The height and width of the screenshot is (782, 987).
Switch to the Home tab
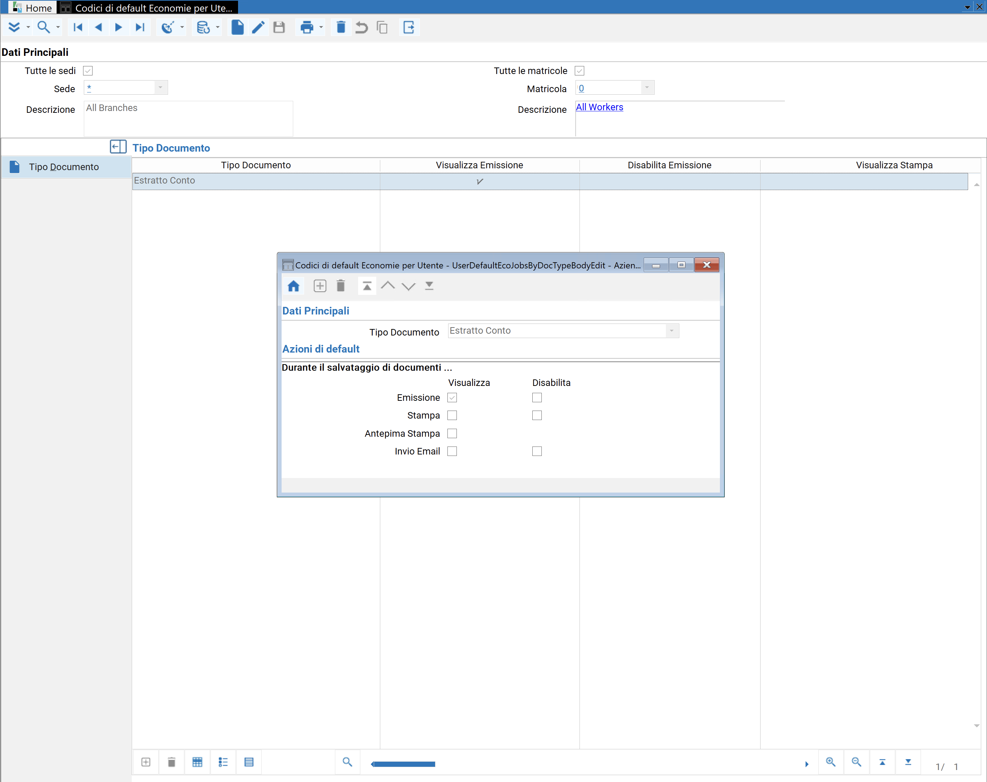coord(33,8)
